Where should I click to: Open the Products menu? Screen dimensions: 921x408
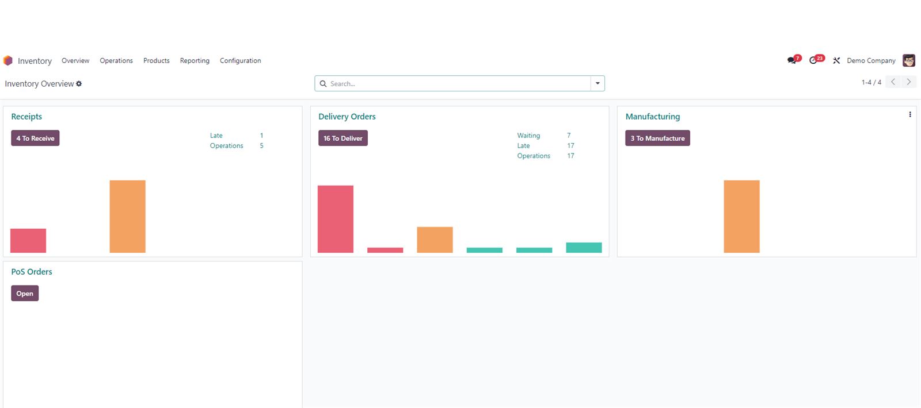157,60
